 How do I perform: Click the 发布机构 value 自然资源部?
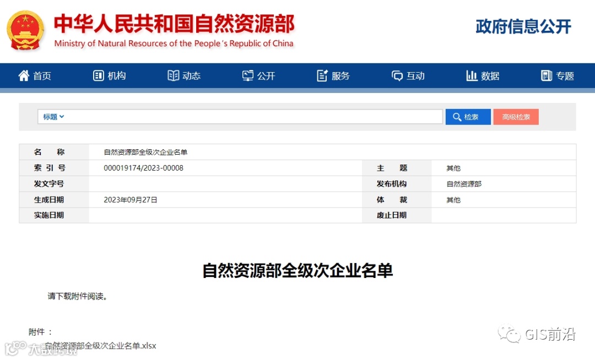click(x=464, y=184)
